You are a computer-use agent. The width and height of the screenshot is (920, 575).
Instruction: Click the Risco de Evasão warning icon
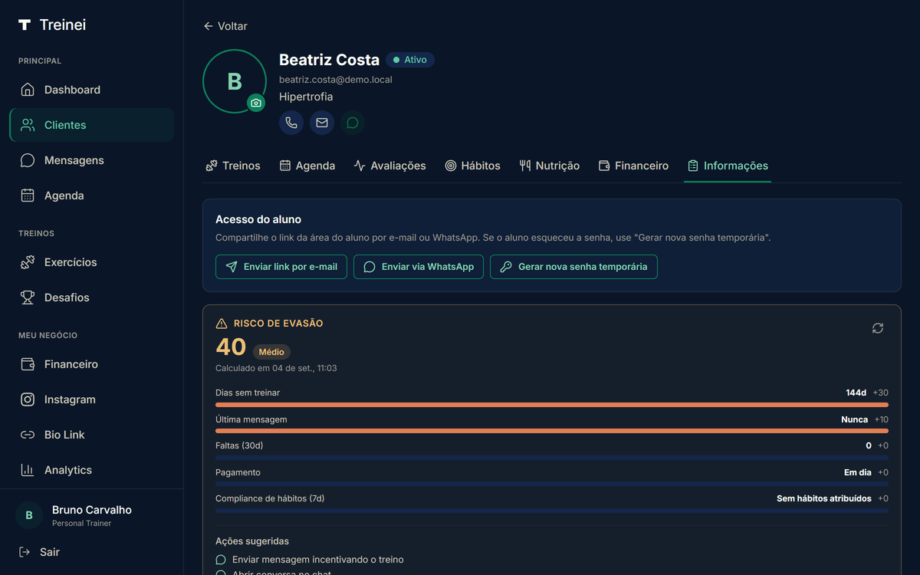pos(222,324)
